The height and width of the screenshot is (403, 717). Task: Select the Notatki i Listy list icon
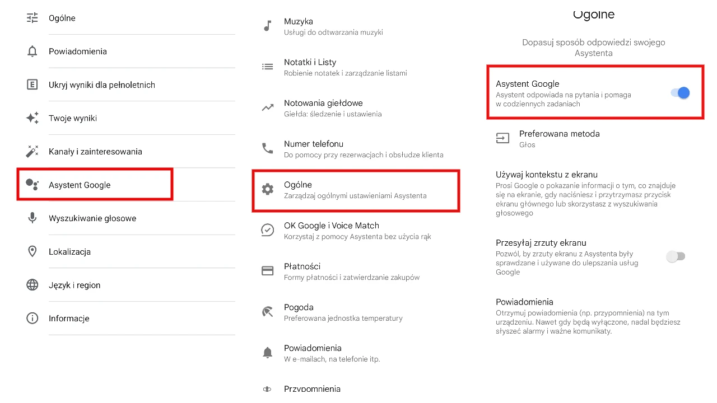click(267, 67)
